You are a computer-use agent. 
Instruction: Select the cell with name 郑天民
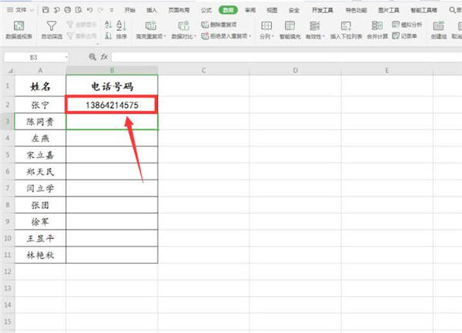point(40,171)
